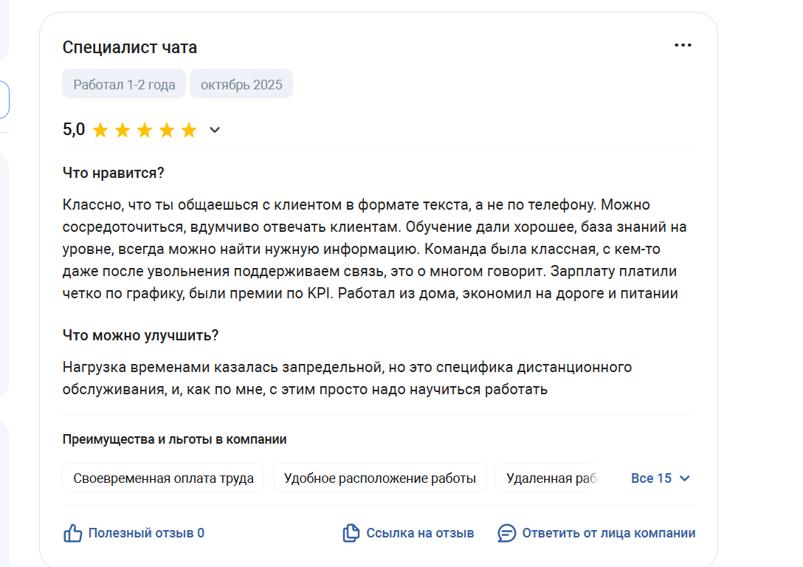This screenshot has width=803, height=567.
Task: Click the partially visible 'Удаленная раб' chip
Action: [550, 478]
